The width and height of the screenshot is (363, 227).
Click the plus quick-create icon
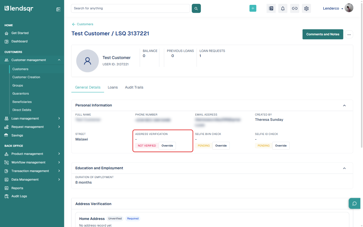tap(253, 8)
